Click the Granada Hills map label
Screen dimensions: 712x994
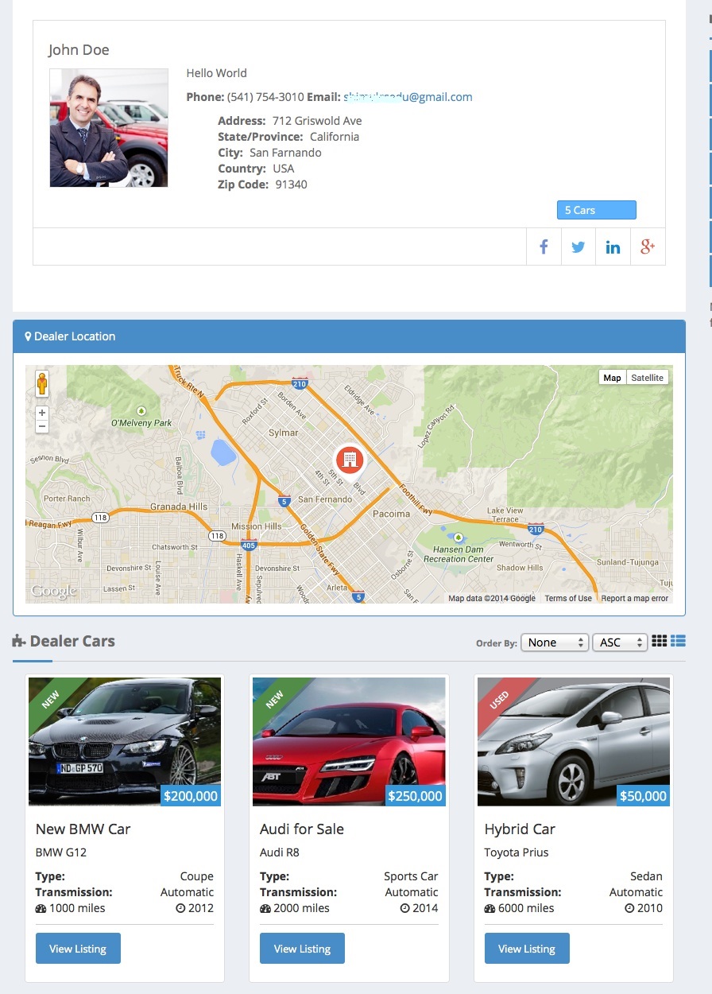pyautogui.click(x=179, y=507)
